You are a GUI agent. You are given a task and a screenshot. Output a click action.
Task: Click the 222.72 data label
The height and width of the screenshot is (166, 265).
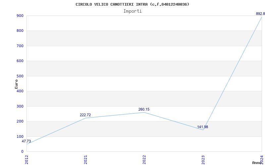pyautogui.click(x=85, y=115)
